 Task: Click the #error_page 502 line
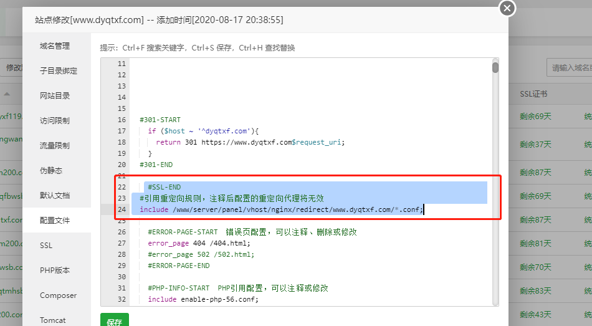[x=201, y=254]
